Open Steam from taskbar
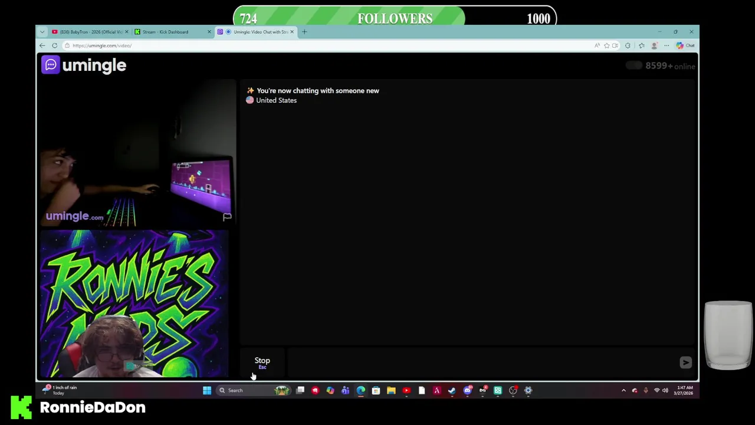 point(452,390)
